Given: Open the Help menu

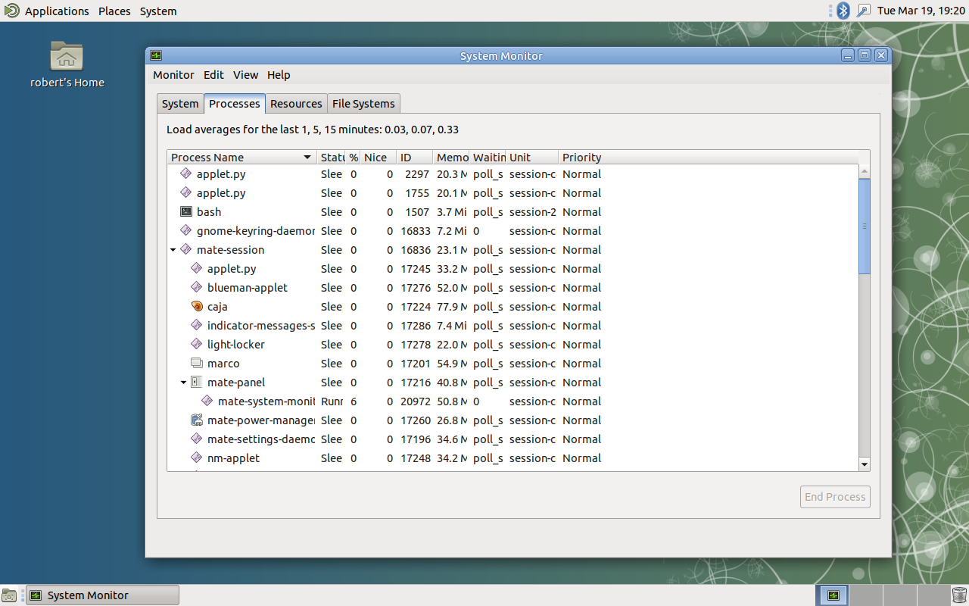Looking at the screenshot, I should click(279, 75).
